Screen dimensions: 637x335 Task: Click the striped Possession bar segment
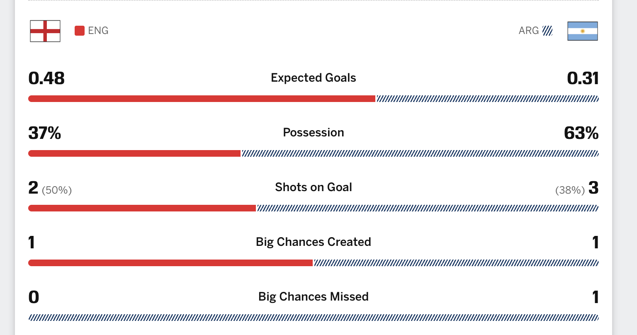point(420,153)
